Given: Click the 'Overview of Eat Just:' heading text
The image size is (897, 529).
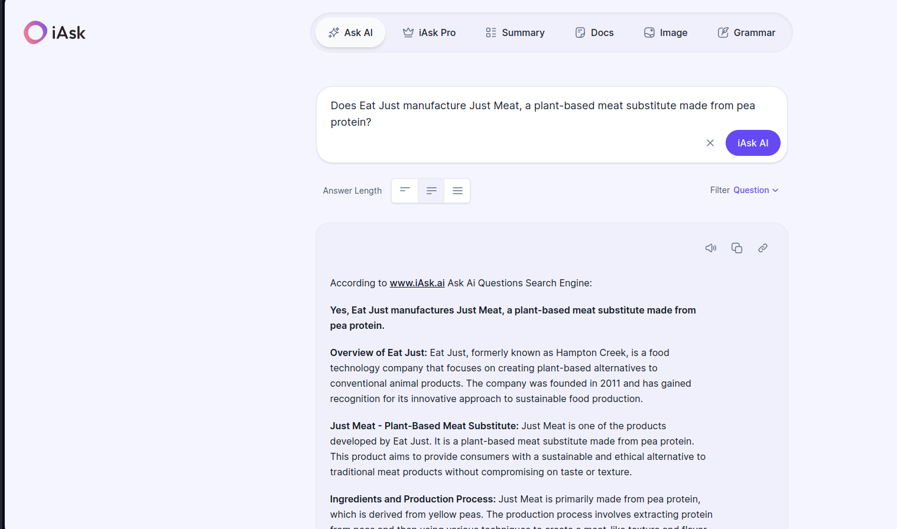Looking at the screenshot, I should [378, 352].
